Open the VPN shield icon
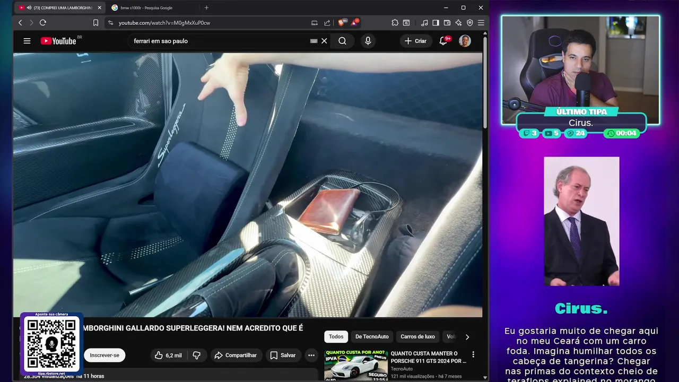 point(469,23)
